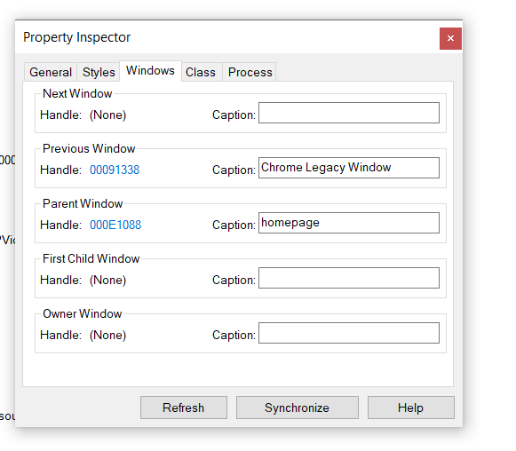Click the Next Window caption field
The height and width of the screenshot is (451, 516).
coord(349,113)
